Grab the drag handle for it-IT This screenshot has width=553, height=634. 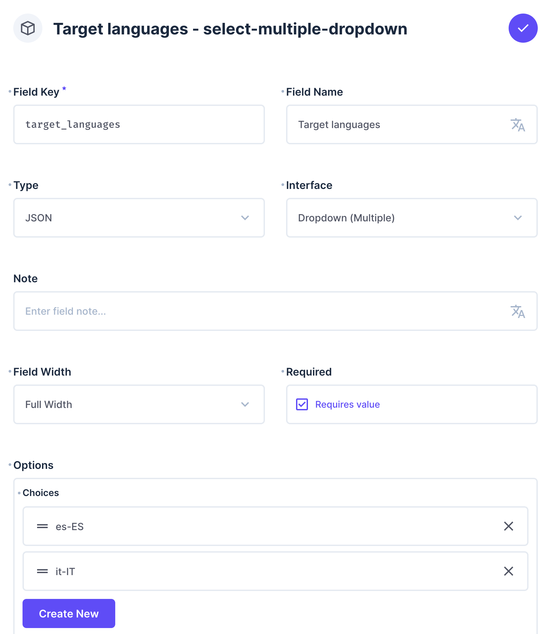(42, 571)
